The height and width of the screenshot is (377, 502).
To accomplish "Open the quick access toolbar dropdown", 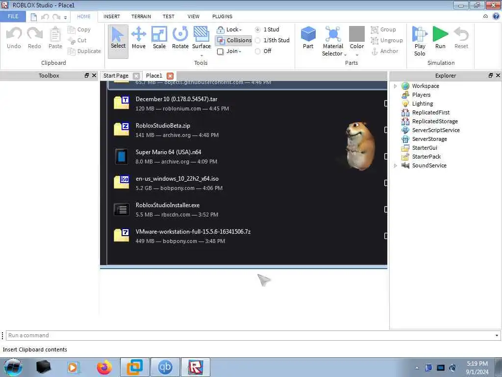I will 65,18.
